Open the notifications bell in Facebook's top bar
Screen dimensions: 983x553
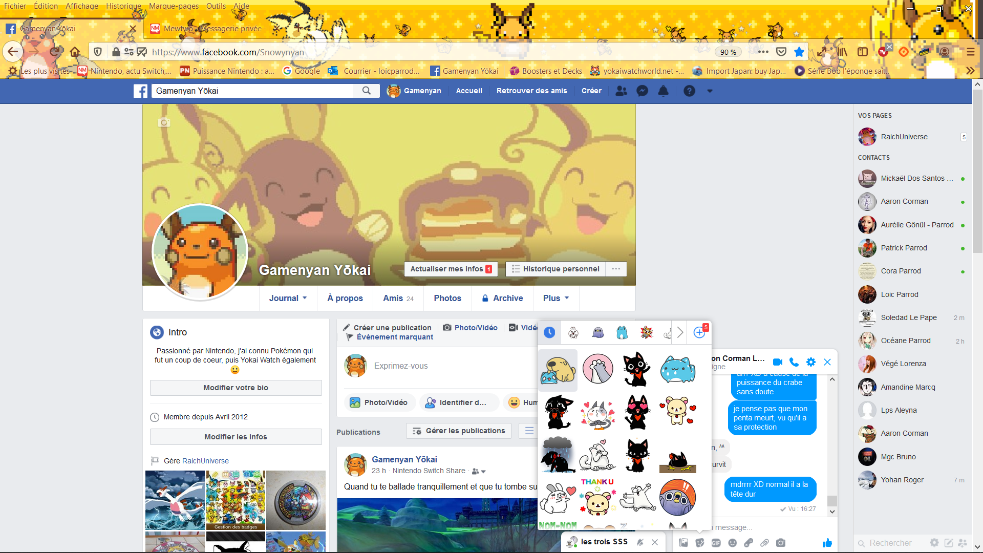(x=663, y=91)
